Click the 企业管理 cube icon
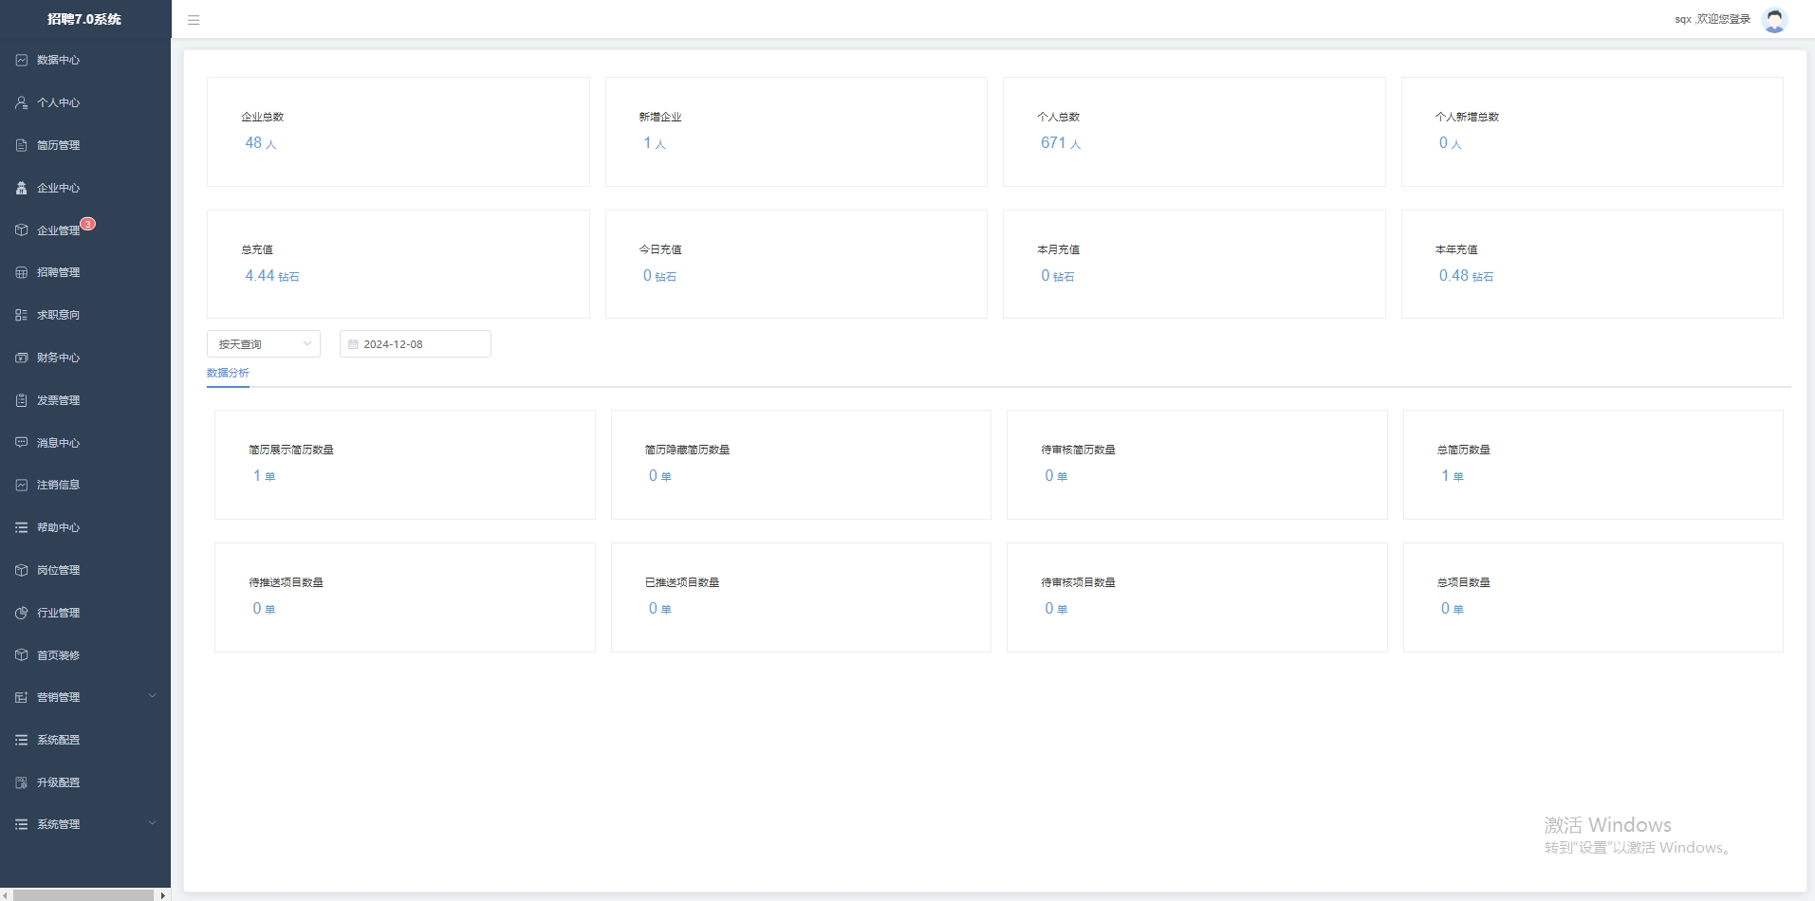Screen dimensions: 1815x901 [x=21, y=230]
